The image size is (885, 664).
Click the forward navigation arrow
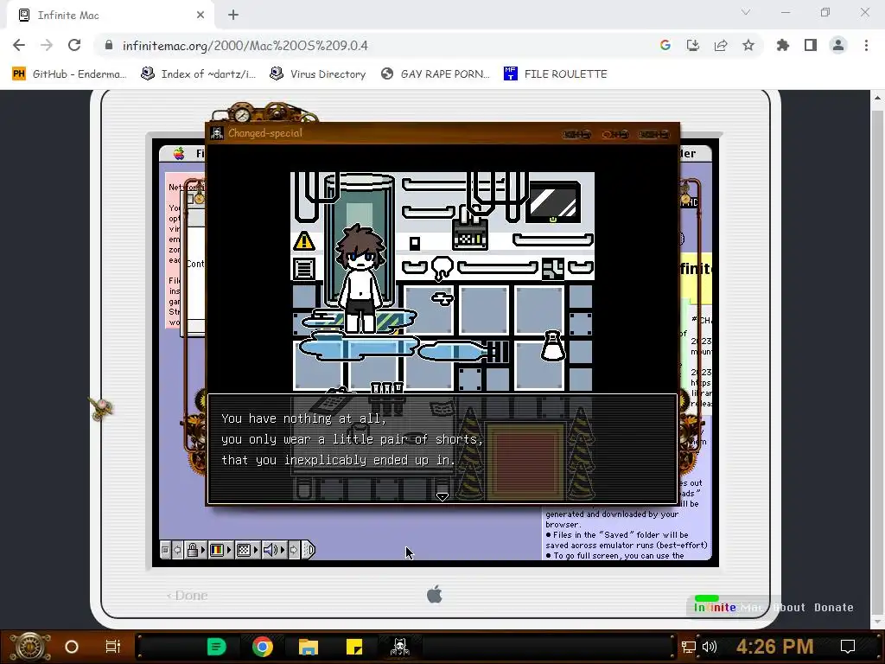47,45
